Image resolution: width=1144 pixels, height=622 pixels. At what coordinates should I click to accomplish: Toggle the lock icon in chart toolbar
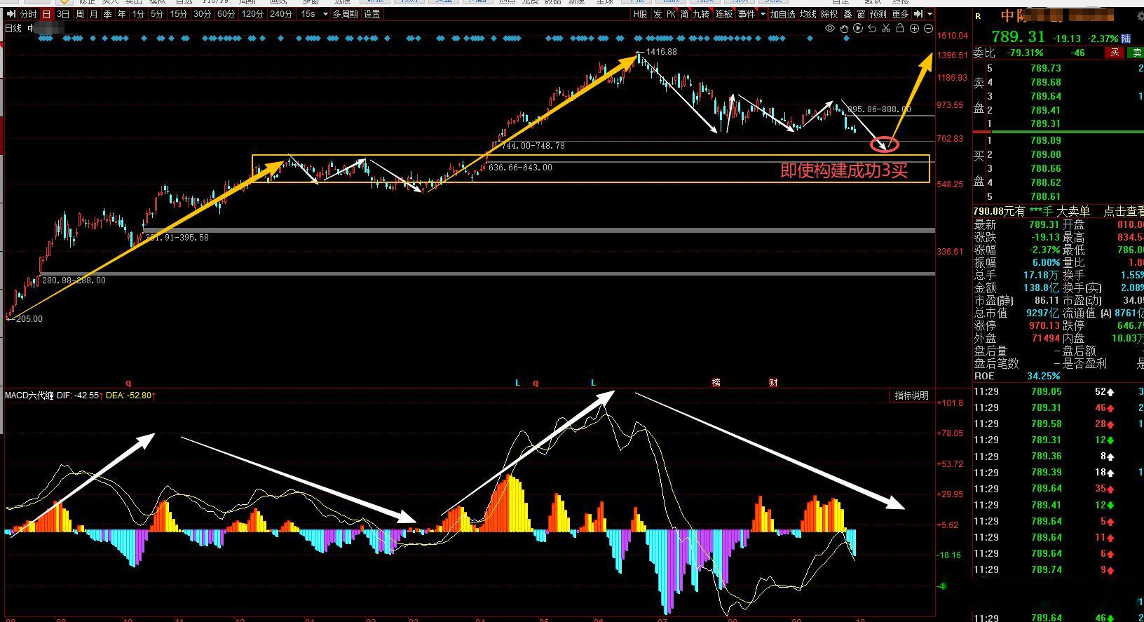tap(900, 29)
